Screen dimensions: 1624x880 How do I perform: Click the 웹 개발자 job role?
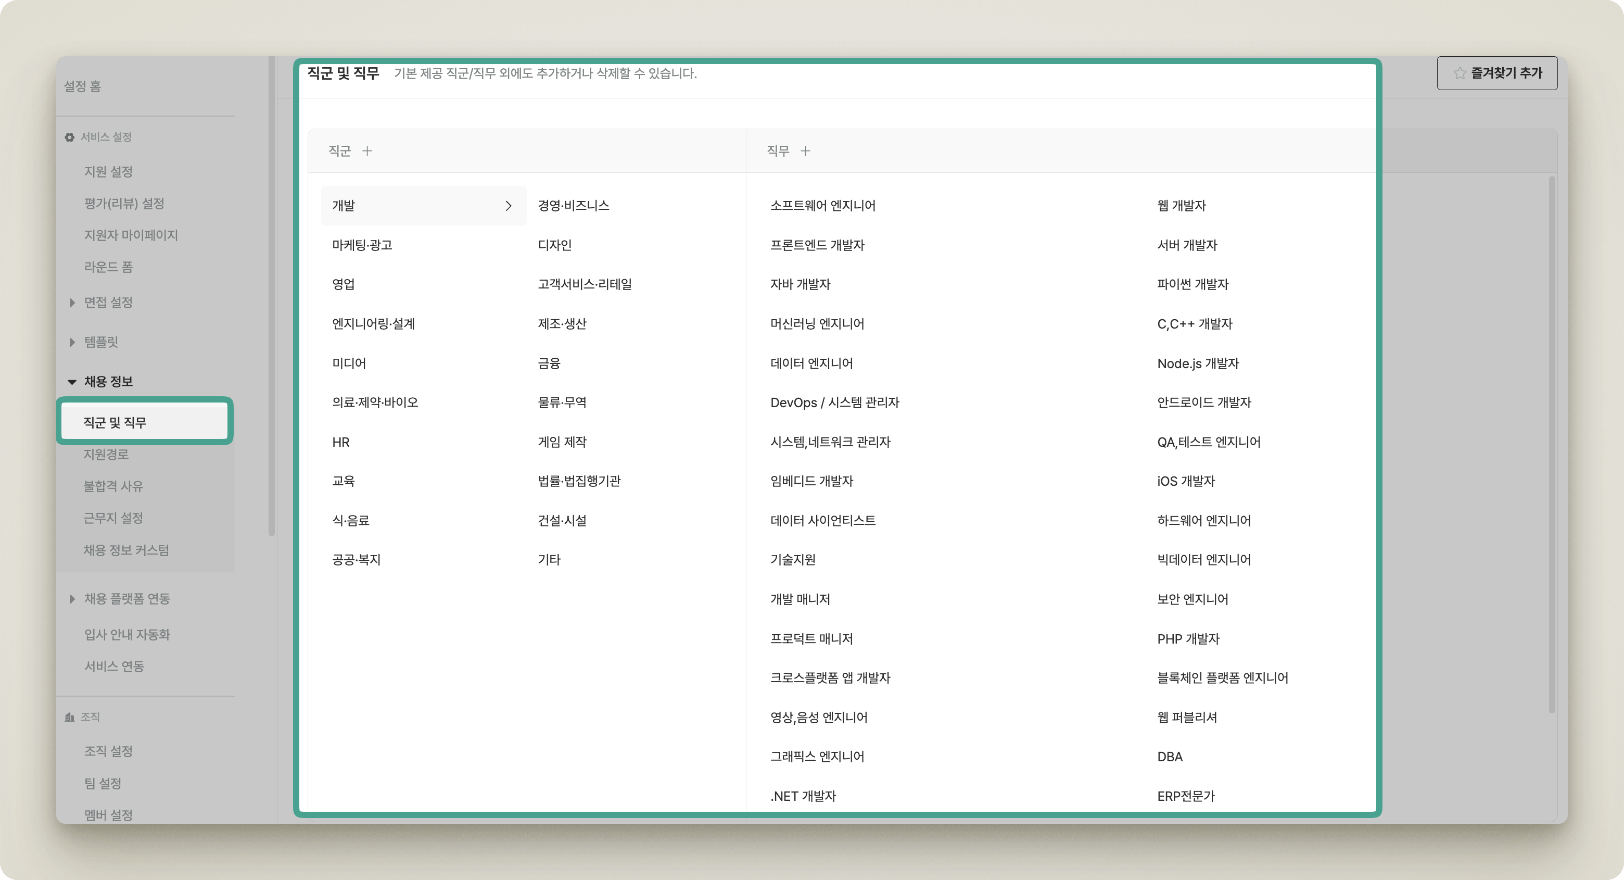point(1181,206)
